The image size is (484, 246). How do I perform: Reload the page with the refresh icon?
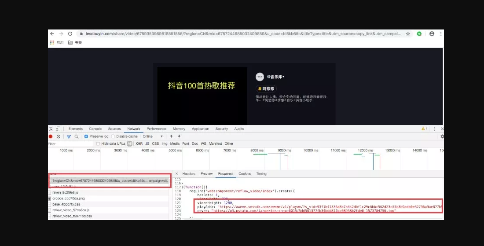(70, 33)
